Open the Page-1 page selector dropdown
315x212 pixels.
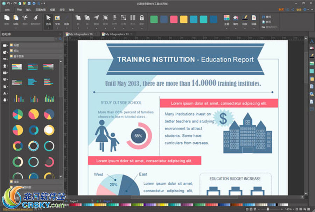coord(92,201)
